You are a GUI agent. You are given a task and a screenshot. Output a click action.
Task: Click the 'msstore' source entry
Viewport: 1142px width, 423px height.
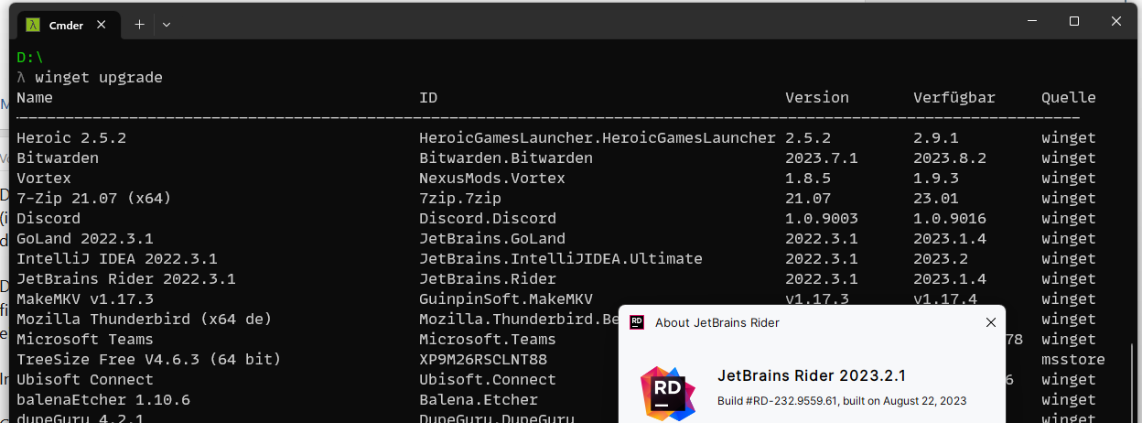(x=1073, y=360)
